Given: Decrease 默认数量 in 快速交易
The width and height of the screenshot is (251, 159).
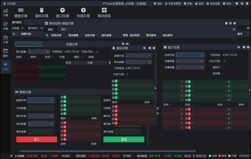Looking at the screenshot, I should 30,51.
